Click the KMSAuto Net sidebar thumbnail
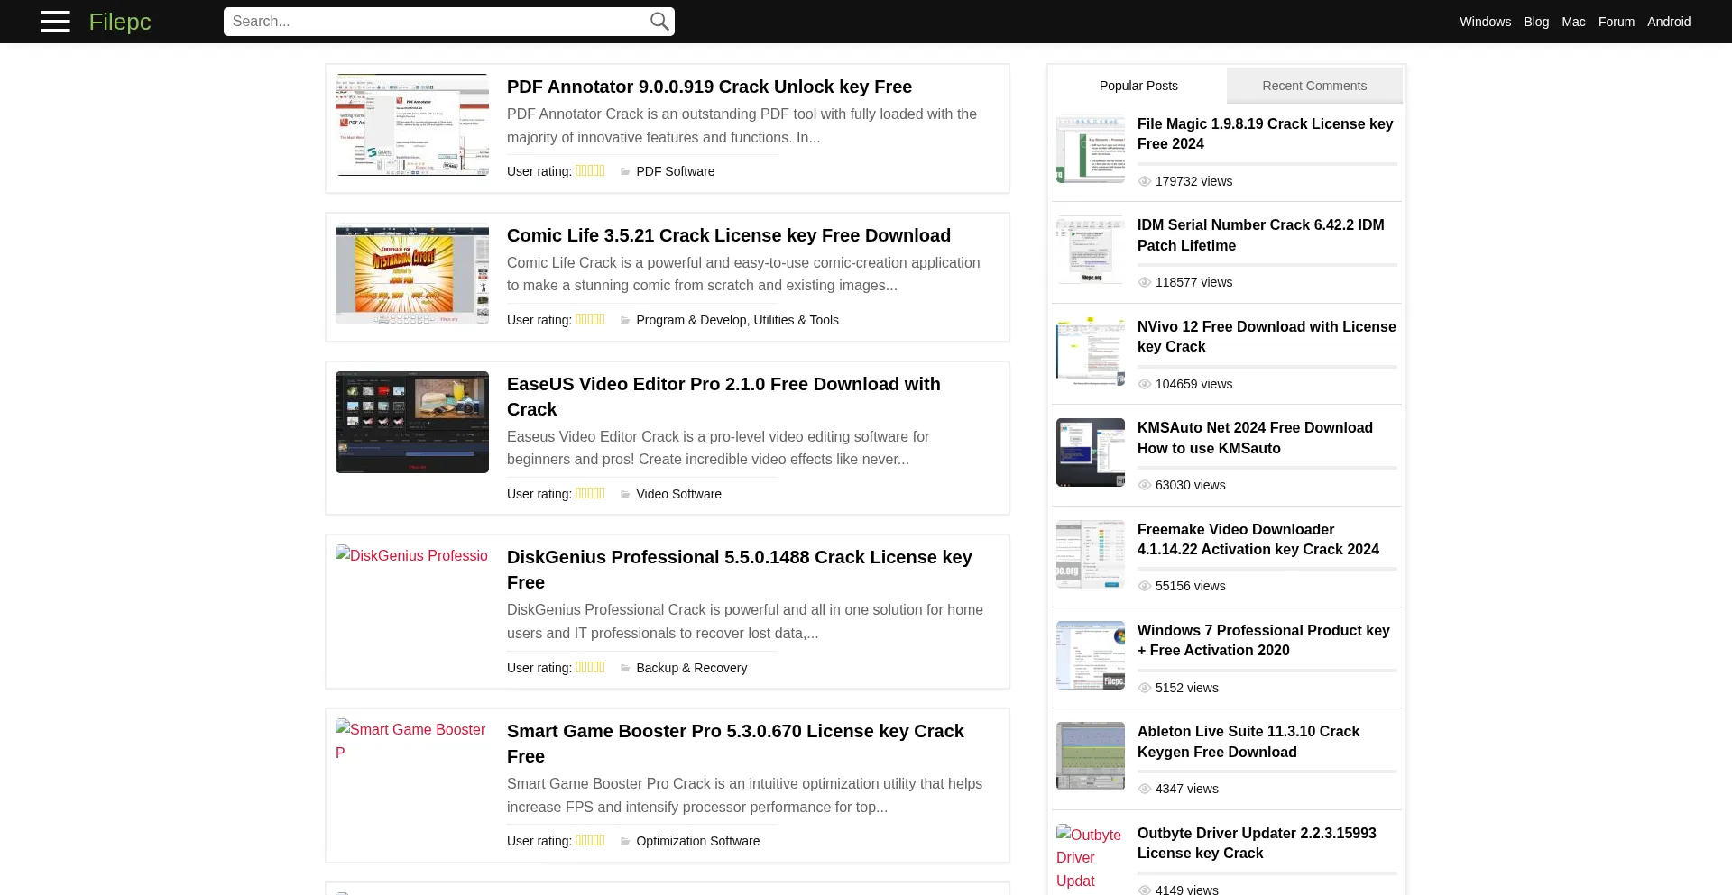This screenshot has height=895, width=1732. (1091, 452)
